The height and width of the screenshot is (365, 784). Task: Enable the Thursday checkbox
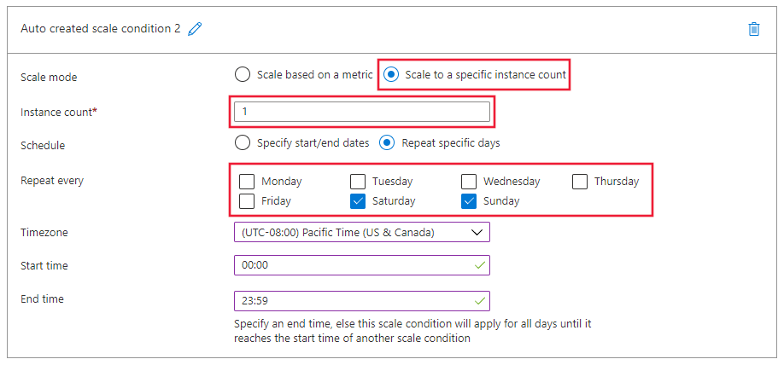580,181
